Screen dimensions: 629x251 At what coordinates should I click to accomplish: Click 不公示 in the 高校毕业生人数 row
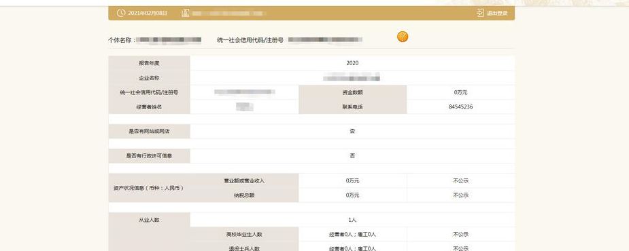(460, 234)
